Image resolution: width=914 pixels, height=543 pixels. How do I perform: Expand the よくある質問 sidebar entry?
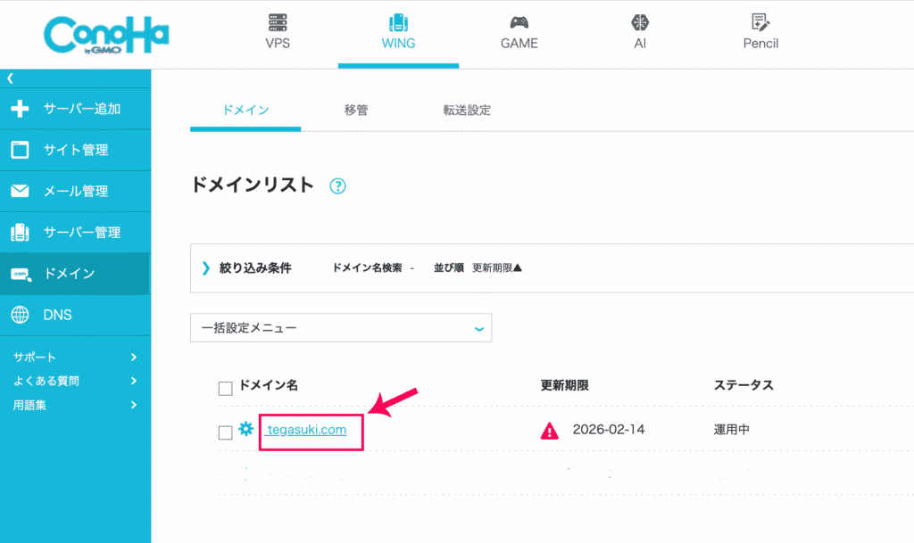tap(75, 381)
